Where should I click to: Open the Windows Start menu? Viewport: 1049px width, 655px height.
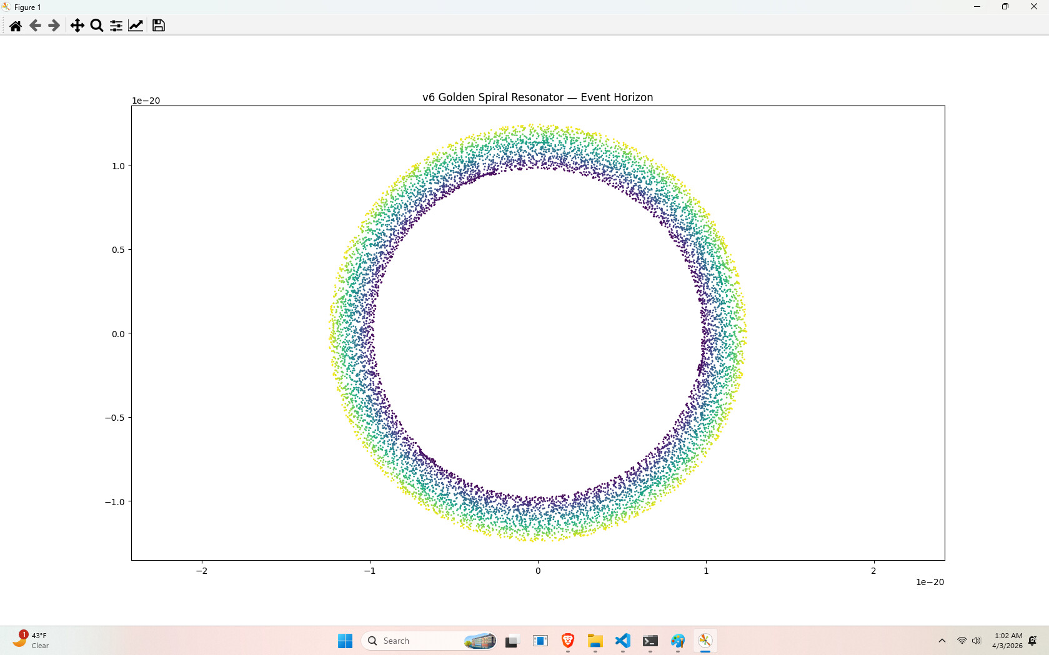click(x=345, y=641)
